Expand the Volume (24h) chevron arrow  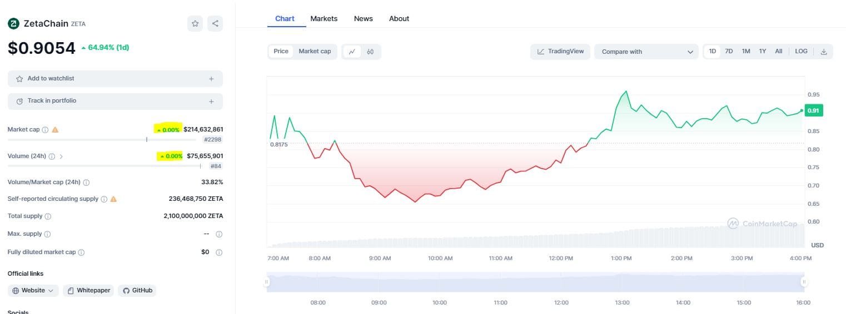[x=61, y=156]
